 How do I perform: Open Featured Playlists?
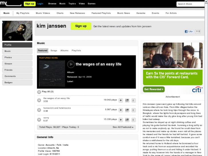coord(101,13)
